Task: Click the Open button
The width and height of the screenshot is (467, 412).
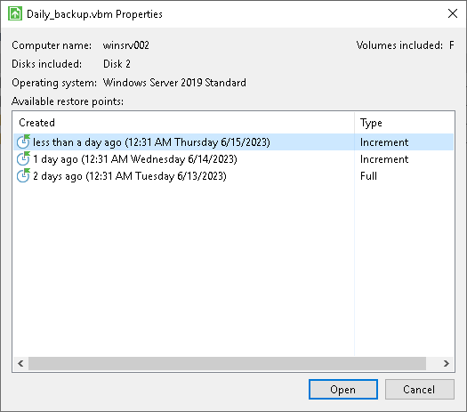Action: [x=343, y=390]
